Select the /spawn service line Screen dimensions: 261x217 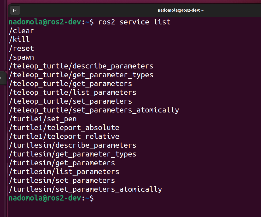(22, 57)
